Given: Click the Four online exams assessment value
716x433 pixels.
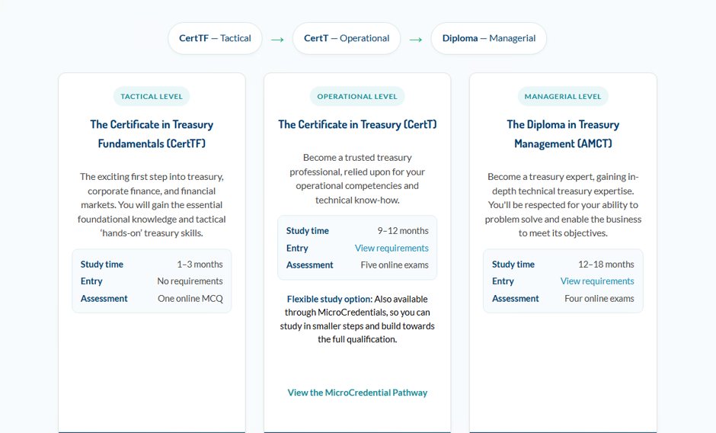Looking at the screenshot, I should coord(599,299).
